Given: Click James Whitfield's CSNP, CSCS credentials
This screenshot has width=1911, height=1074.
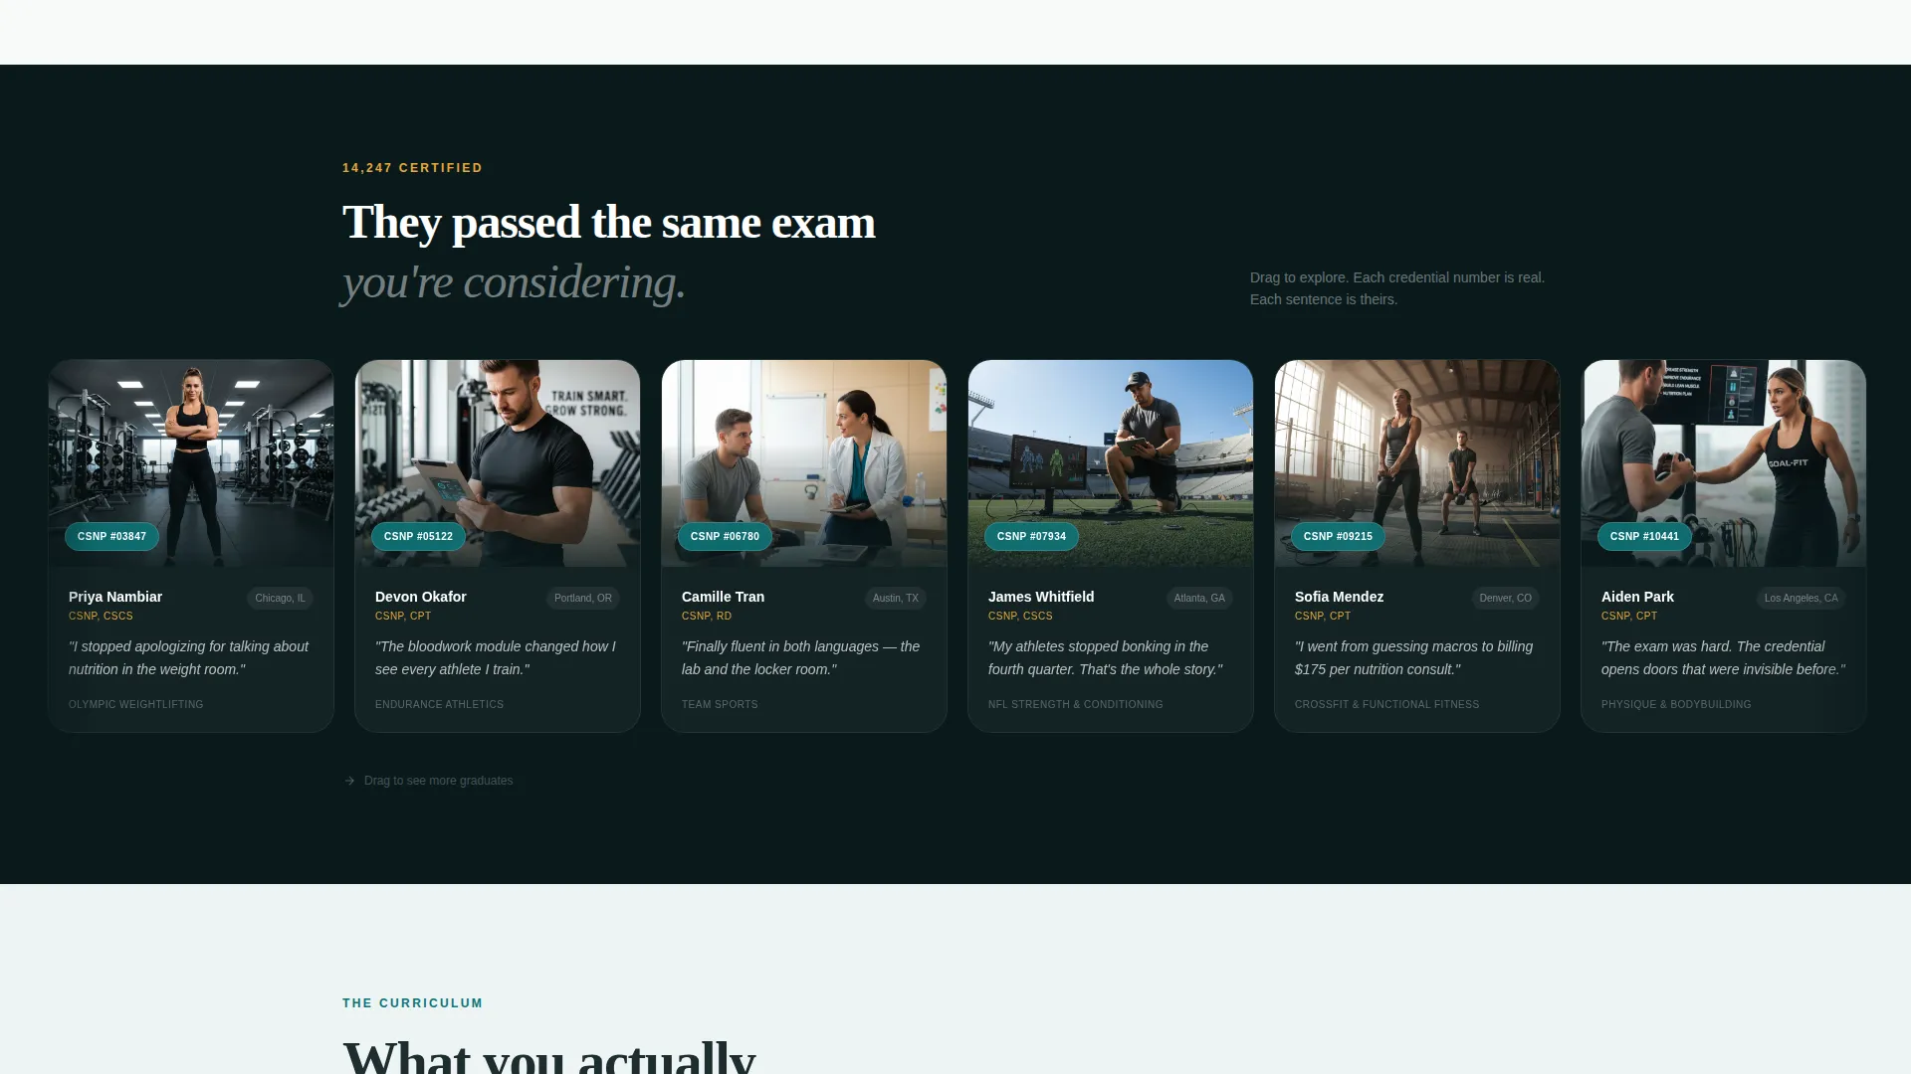Looking at the screenshot, I should tap(1020, 617).
